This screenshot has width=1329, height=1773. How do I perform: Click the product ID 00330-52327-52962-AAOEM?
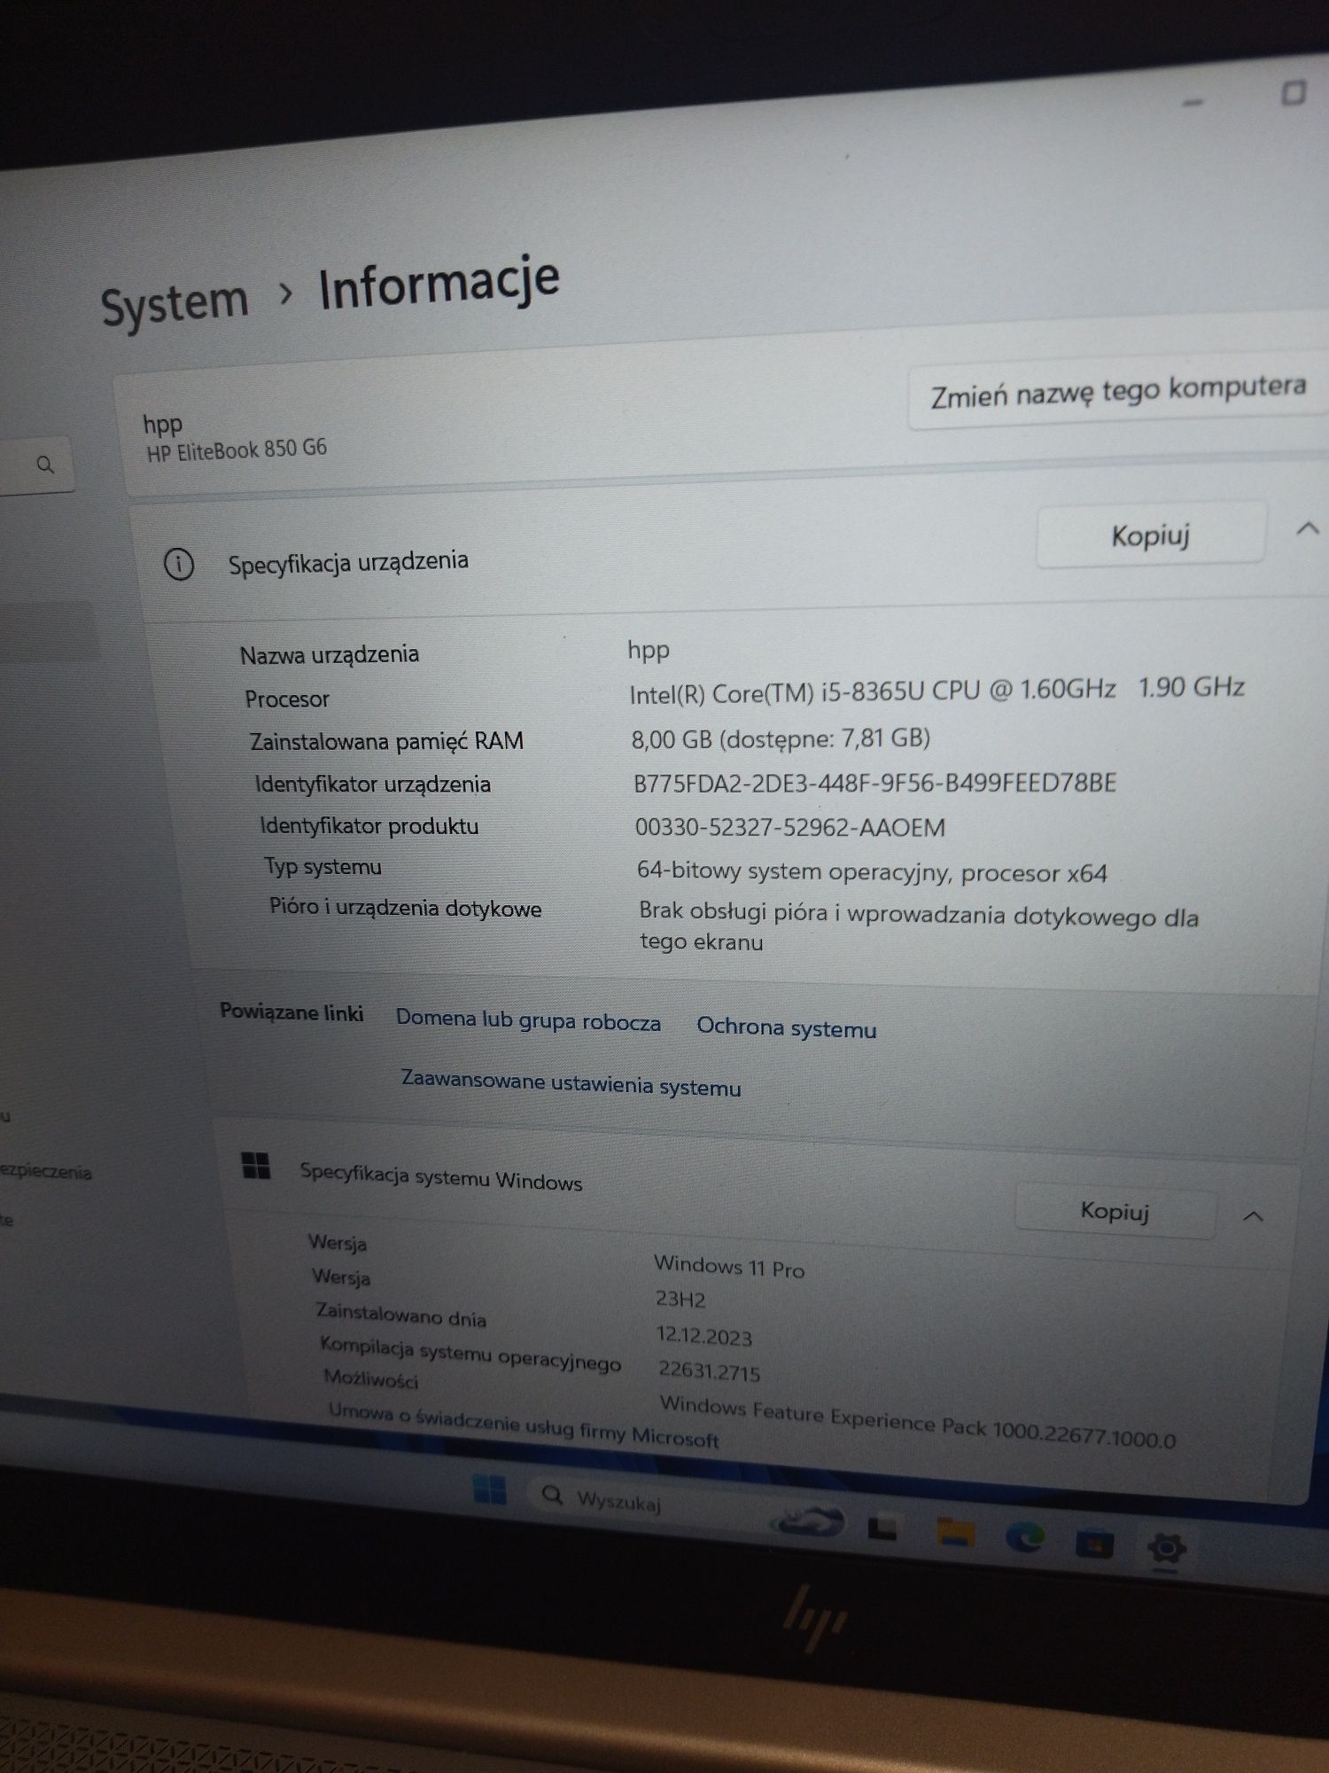point(789,827)
